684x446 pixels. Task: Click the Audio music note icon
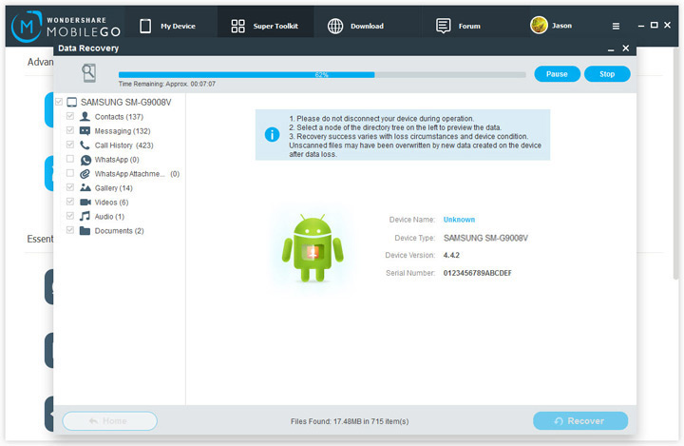[85, 216]
